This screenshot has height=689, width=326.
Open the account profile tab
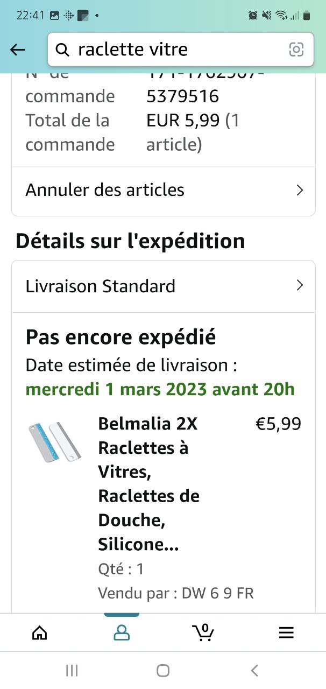point(122,632)
